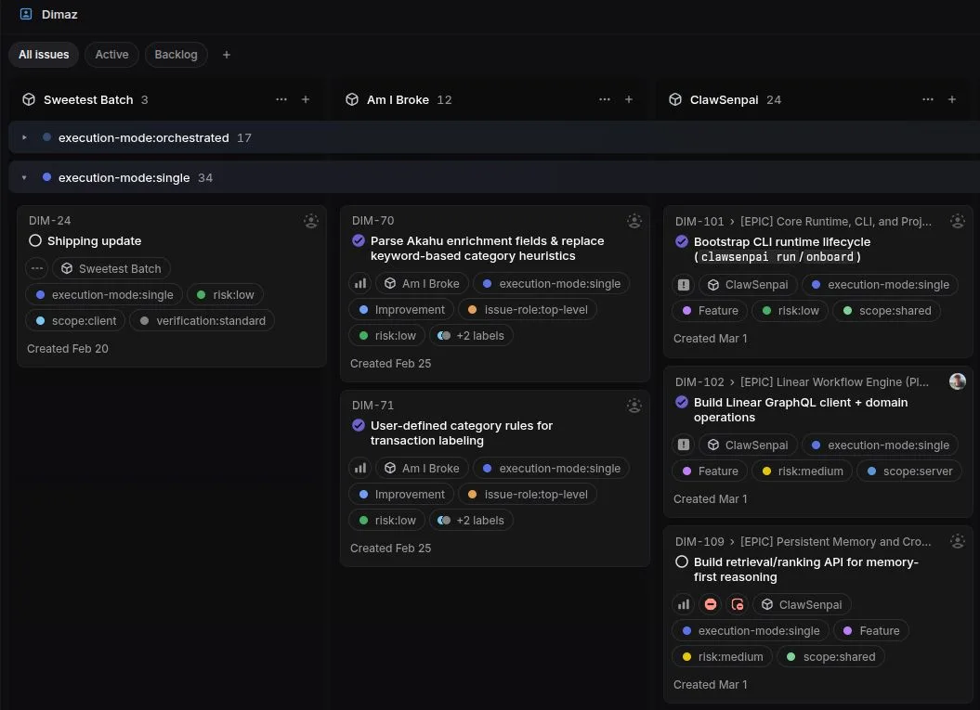Screen dimensions: 980x710
Task: Open parent epic breadcrumb on DIM-109
Action: click(836, 541)
